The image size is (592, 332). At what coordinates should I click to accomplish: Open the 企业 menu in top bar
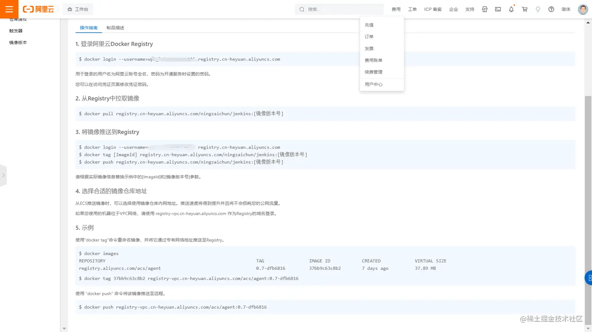453,9
